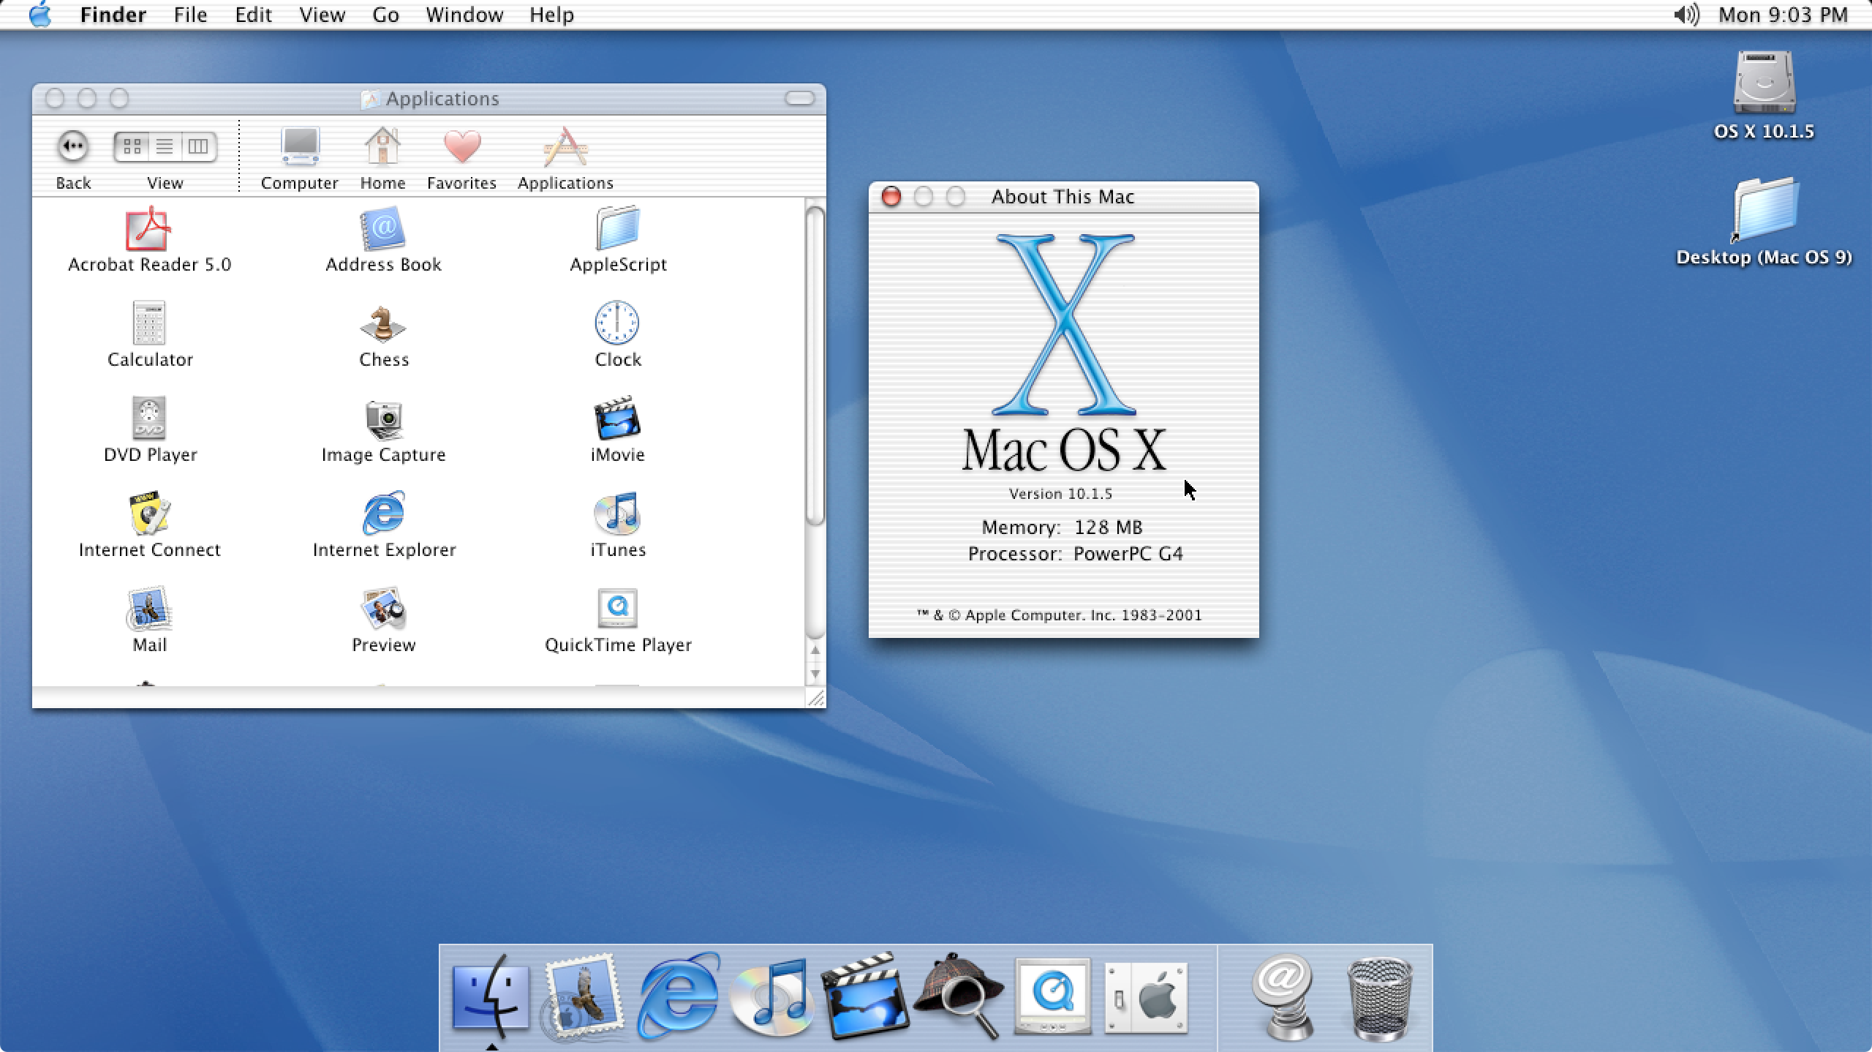Click the system volume icon

coord(1686,14)
